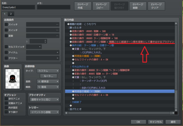This screenshot has width=183, height=126.
Task: Open the 速度 dropdown showing 4: 標準速
Action: point(48,82)
